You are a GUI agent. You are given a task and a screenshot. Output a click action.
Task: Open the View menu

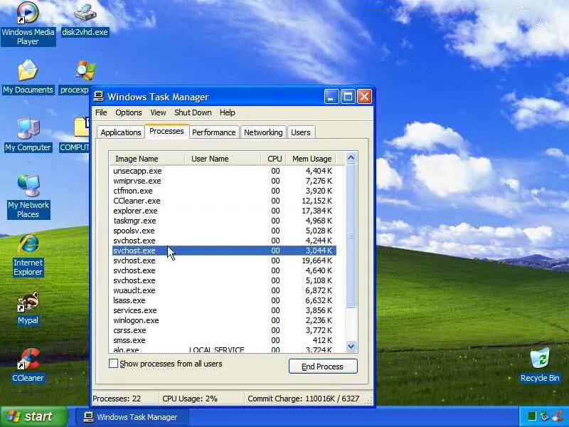point(158,112)
